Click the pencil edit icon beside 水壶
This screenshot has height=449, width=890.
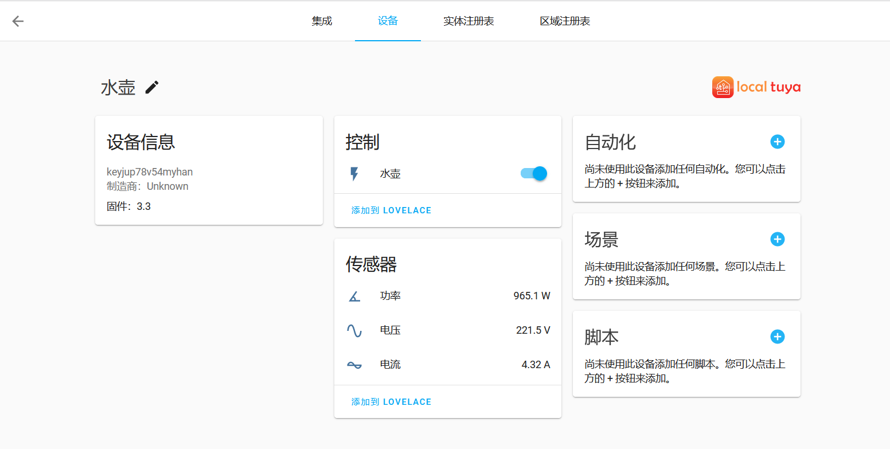coord(152,87)
